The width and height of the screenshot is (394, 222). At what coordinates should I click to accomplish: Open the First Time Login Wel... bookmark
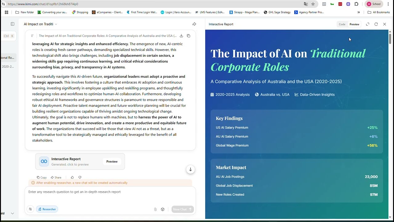pos(142,12)
